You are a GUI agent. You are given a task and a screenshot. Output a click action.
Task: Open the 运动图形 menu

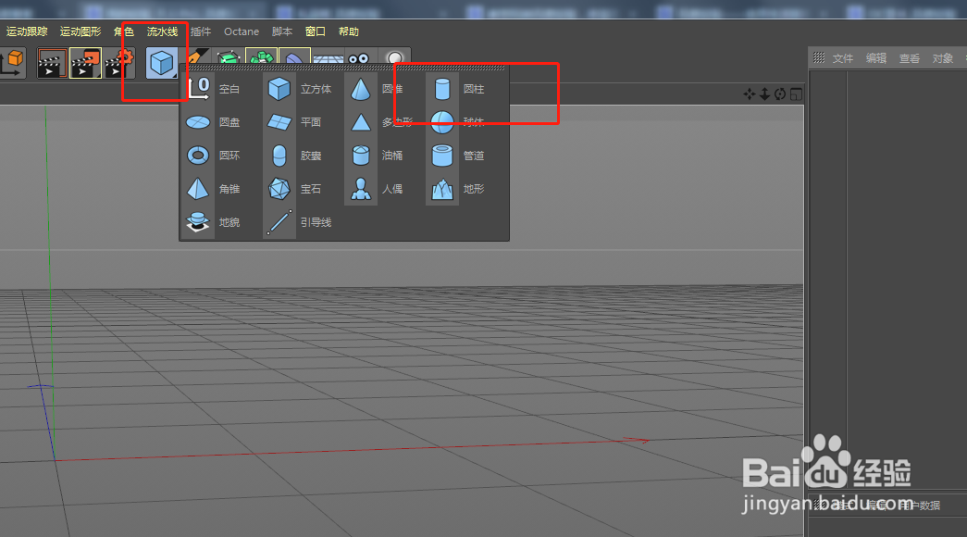point(81,31)
